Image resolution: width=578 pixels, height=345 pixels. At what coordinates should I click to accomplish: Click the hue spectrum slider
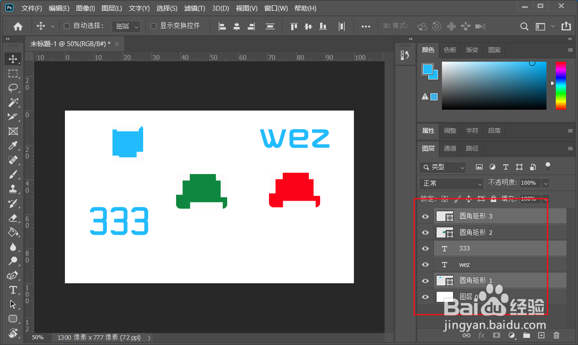(x=561, y=86)
